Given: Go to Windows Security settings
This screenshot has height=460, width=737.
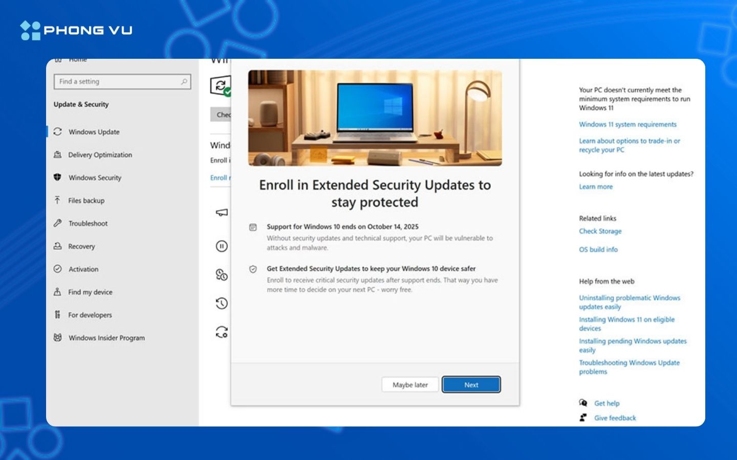Looking at the screenshot, I should 95,178.
